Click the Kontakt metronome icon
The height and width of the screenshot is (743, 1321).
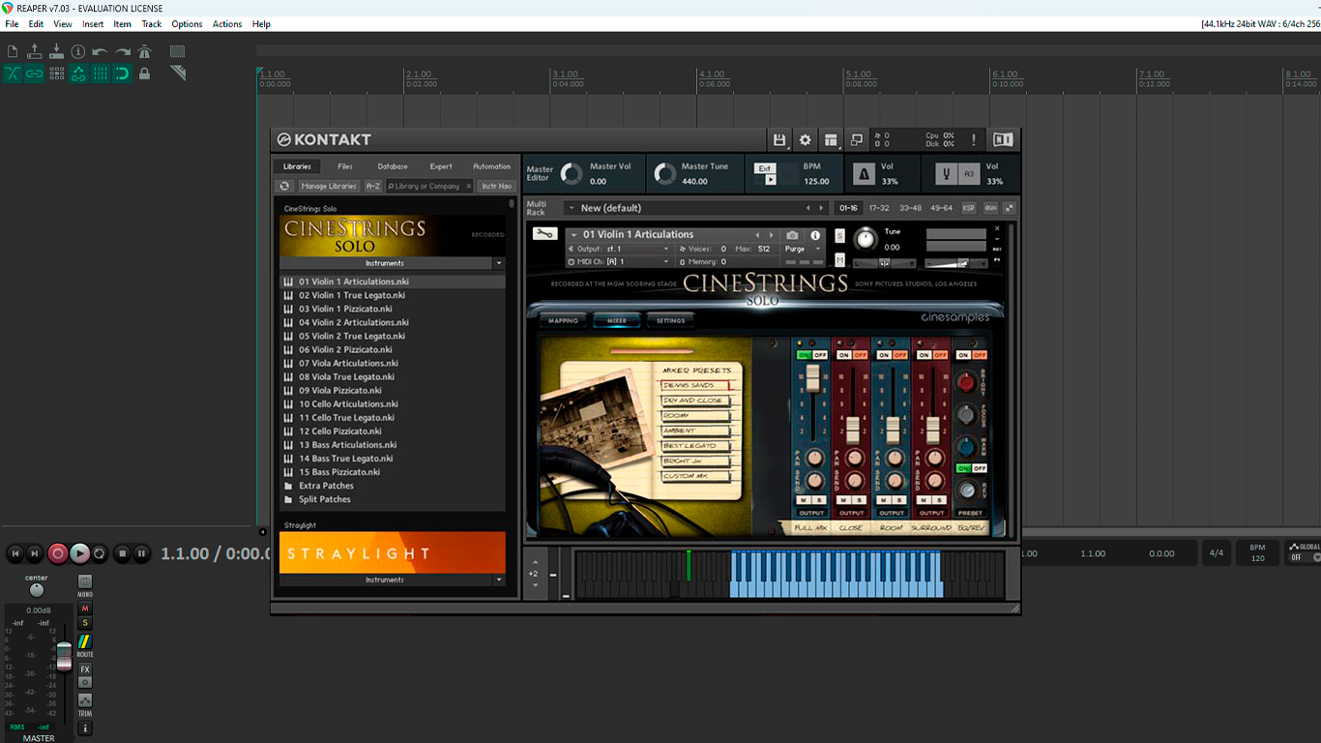(865, 174)
